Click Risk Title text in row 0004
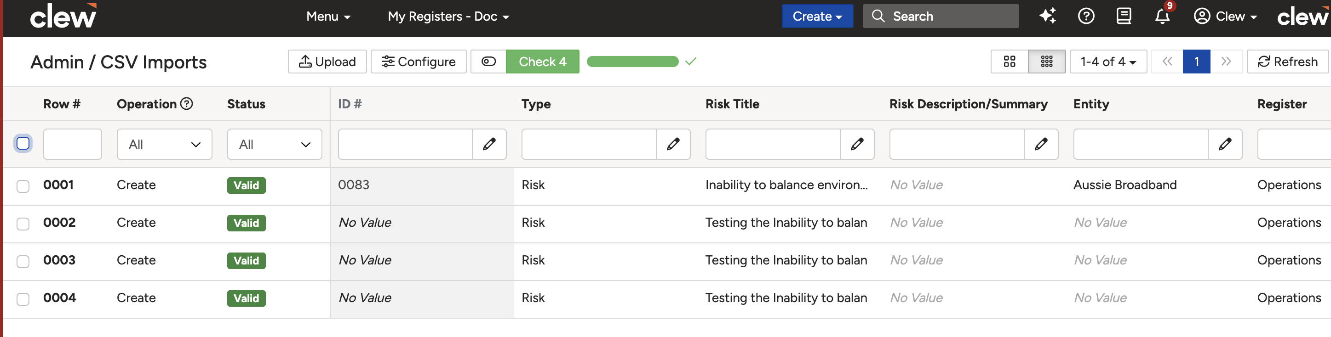This screenshot has height=337, width=1331. pos(786,298)
